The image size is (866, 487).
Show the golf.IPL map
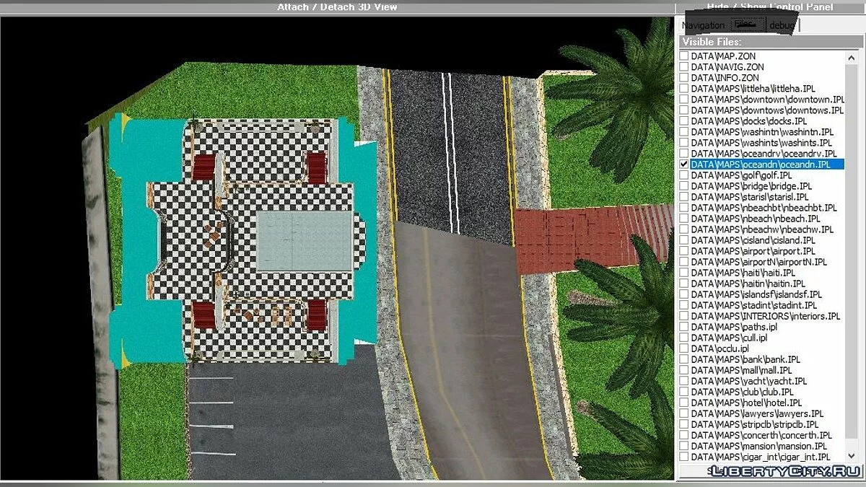[683, 175]
